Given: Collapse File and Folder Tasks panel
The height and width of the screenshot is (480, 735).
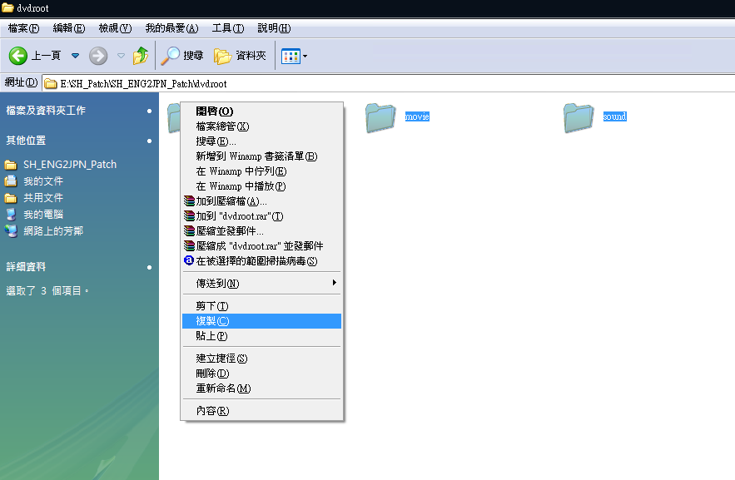Looking at the screenshot, I should 149,111.
